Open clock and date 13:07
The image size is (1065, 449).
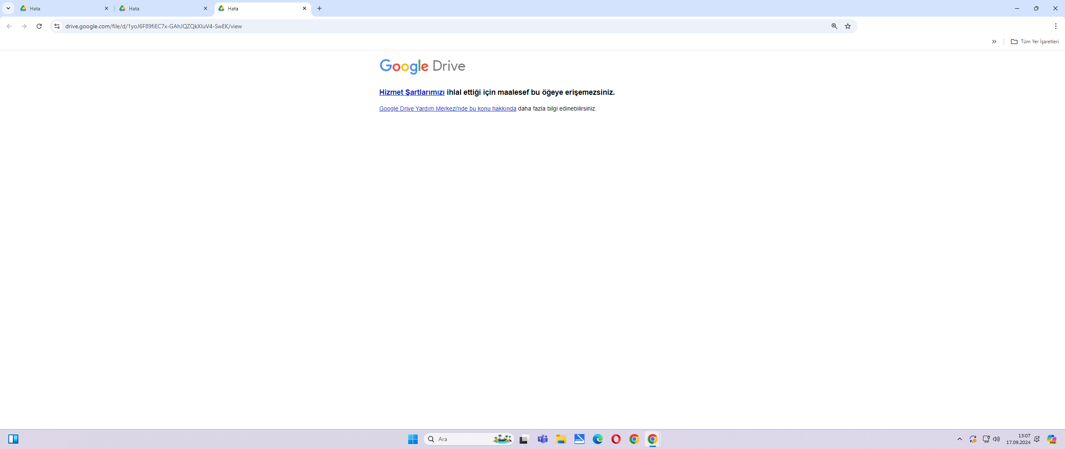[x=1018, y=439]
